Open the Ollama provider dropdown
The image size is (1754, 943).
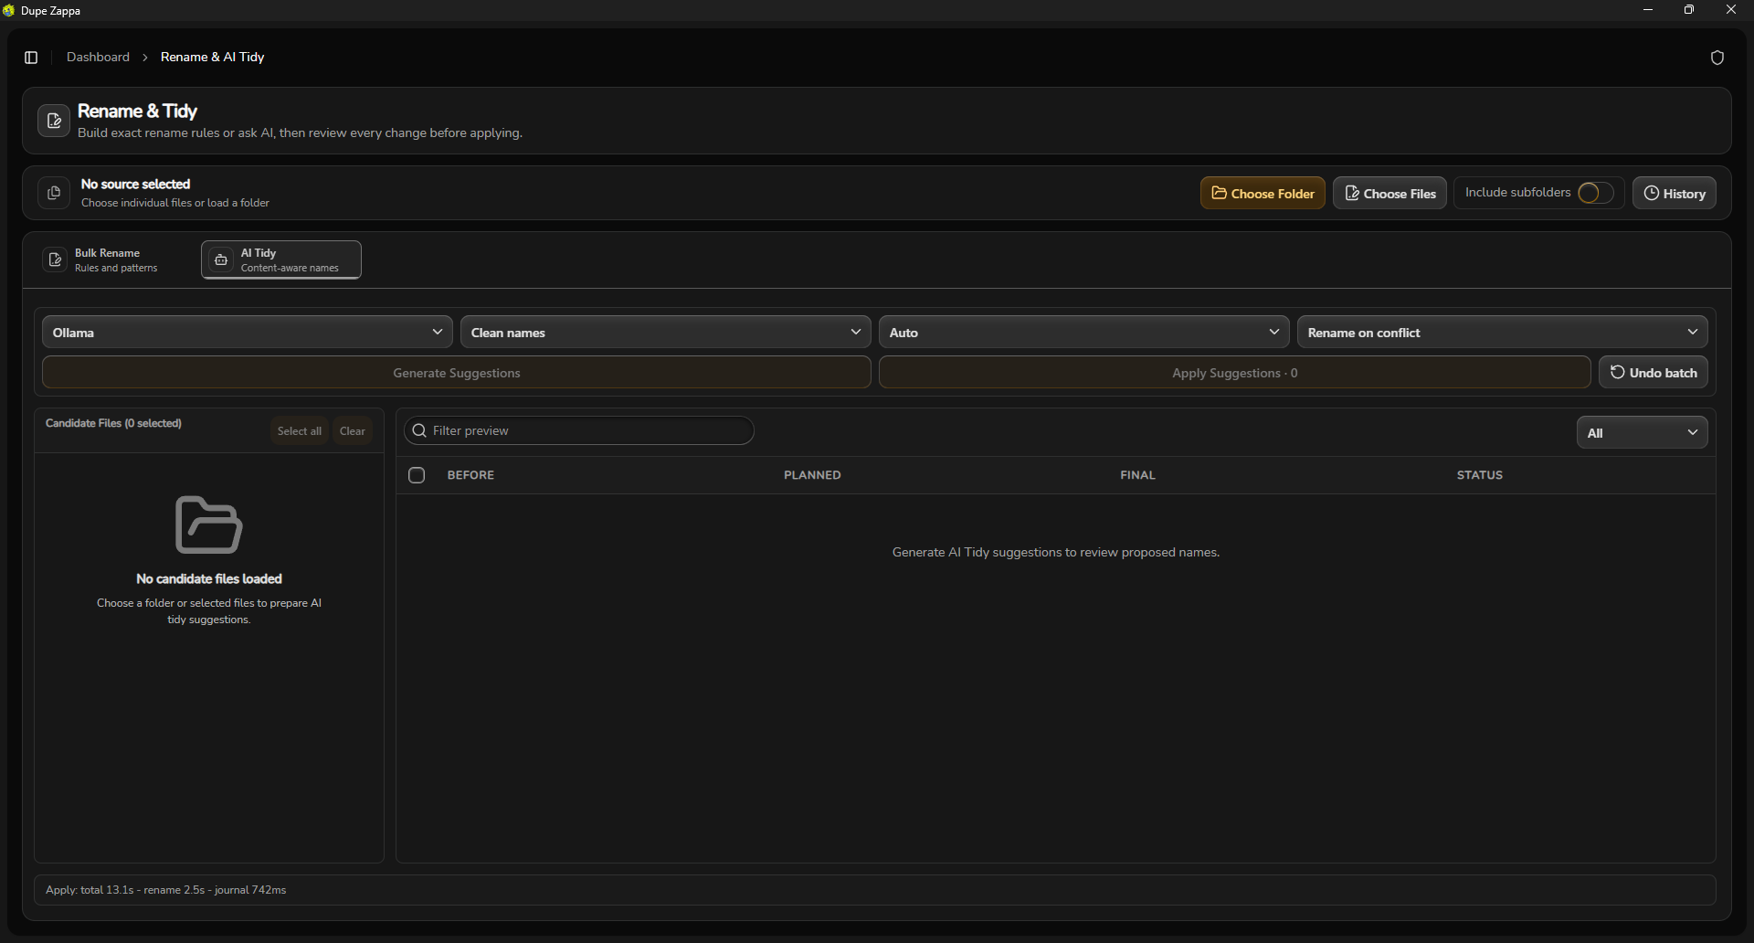click(x=248, y=333)
